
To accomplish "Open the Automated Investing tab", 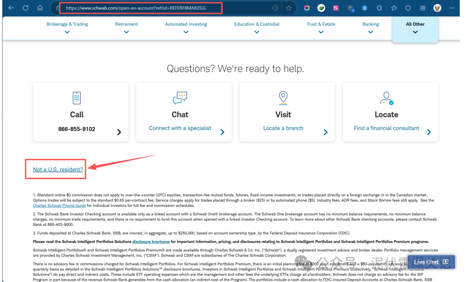I will click(x=186, y=24).
